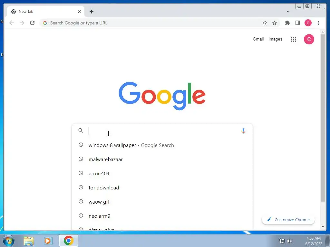The width and height of the screenshot is (330, 247).
Task: Click the Customize Chrome button
Action: tap(288, 220)
